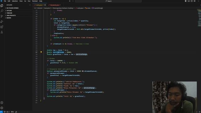Click the ports forwarded indicator in status bar
201x113 pixels.
click(12, 112)
